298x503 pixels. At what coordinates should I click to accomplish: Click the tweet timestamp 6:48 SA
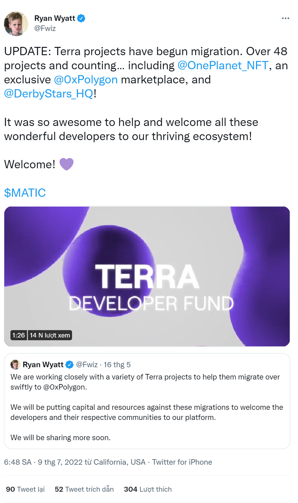tap(18, 462)
